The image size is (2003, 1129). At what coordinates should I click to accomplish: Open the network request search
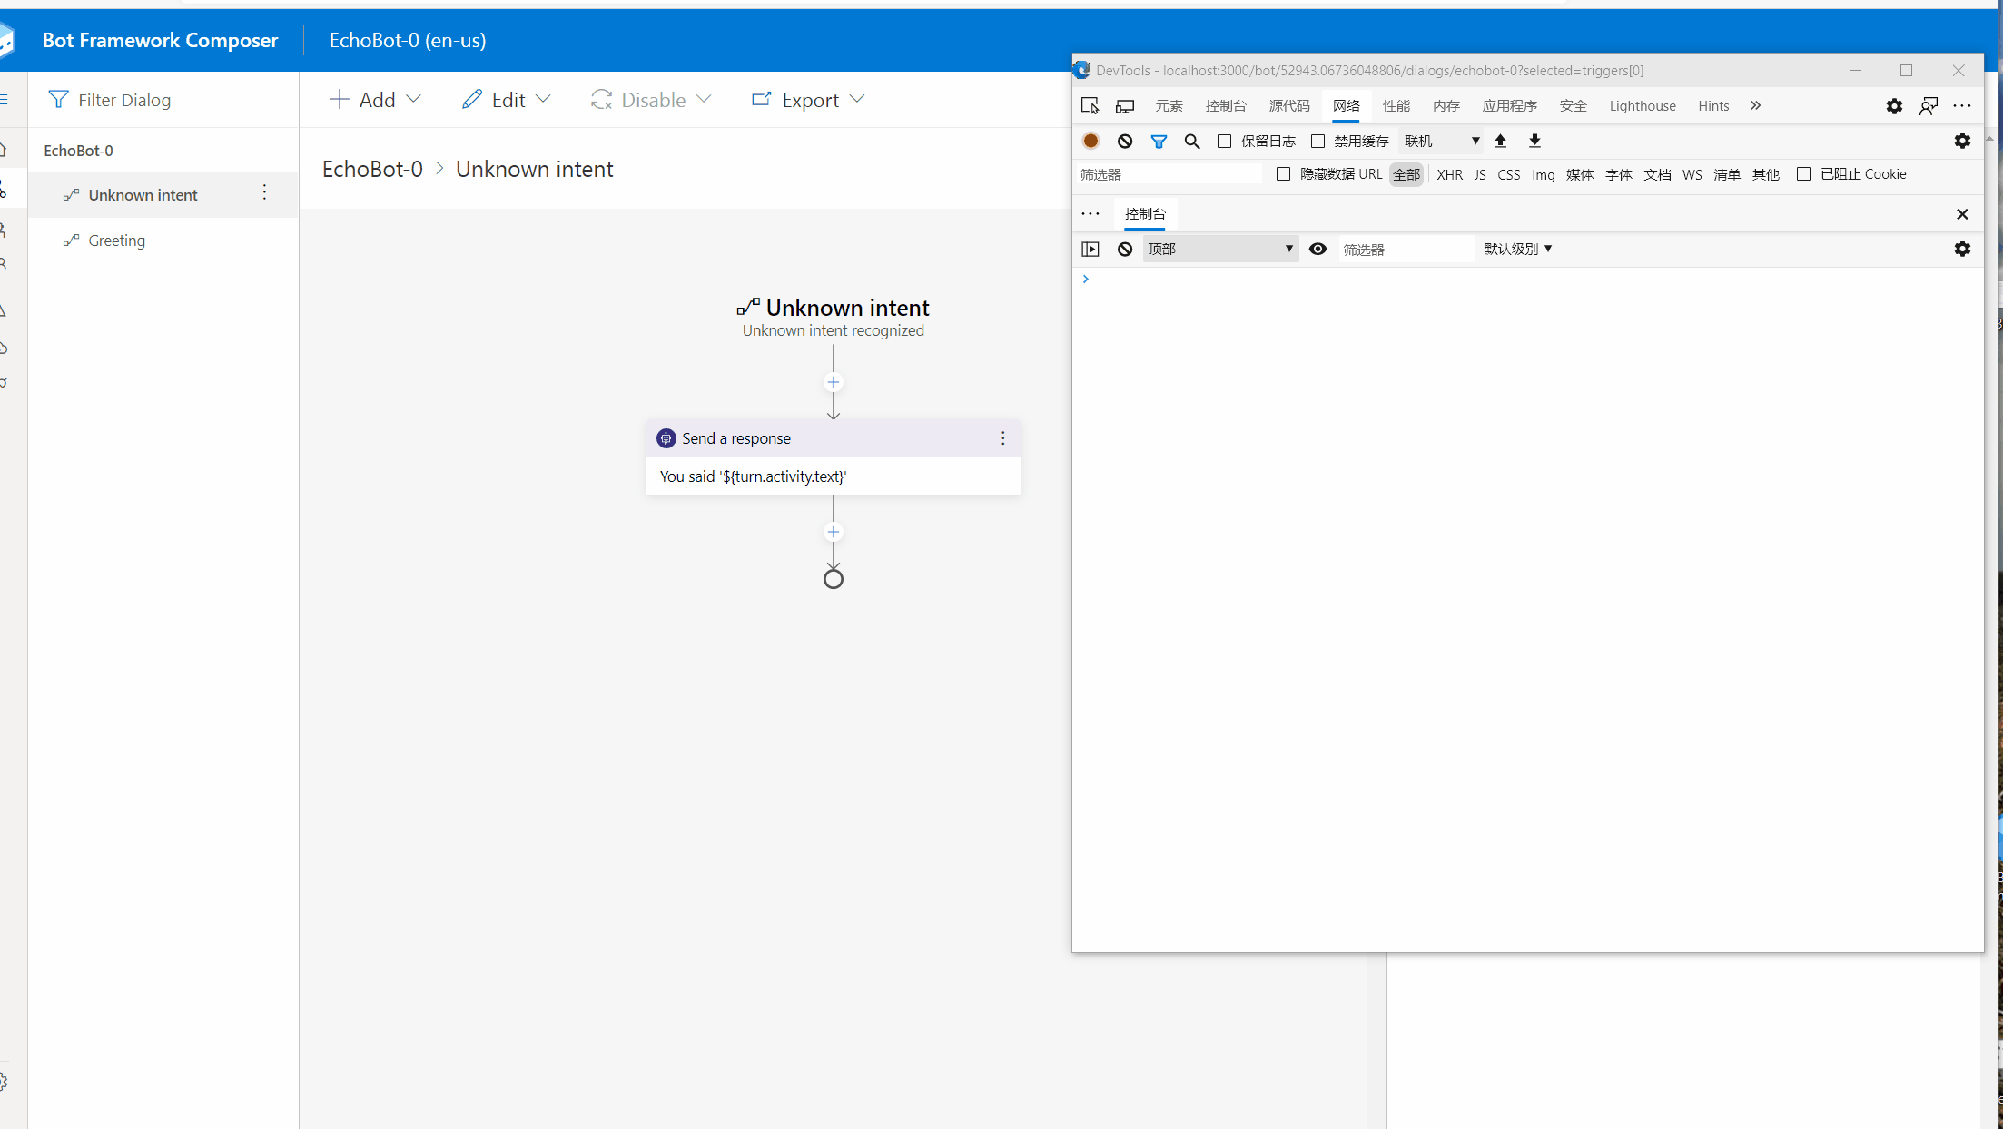point(1192,141)
